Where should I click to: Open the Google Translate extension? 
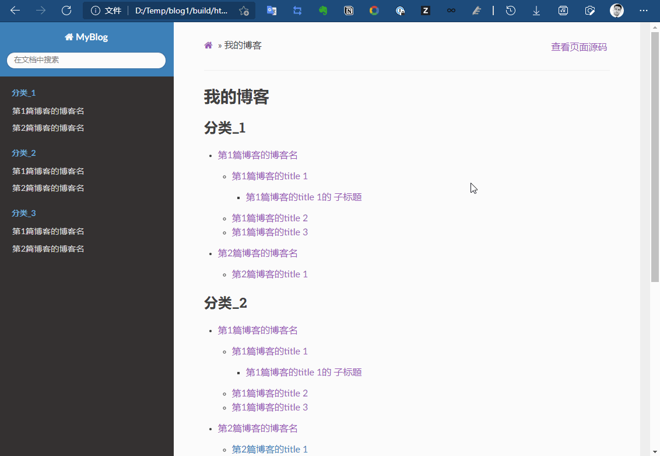click(272, 11)
